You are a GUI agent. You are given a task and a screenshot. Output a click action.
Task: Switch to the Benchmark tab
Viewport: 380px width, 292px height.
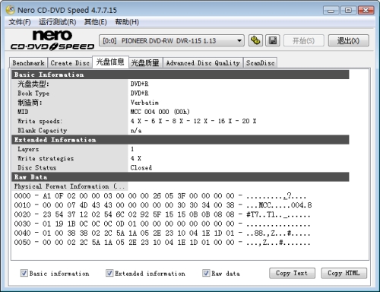coord(28,63)
